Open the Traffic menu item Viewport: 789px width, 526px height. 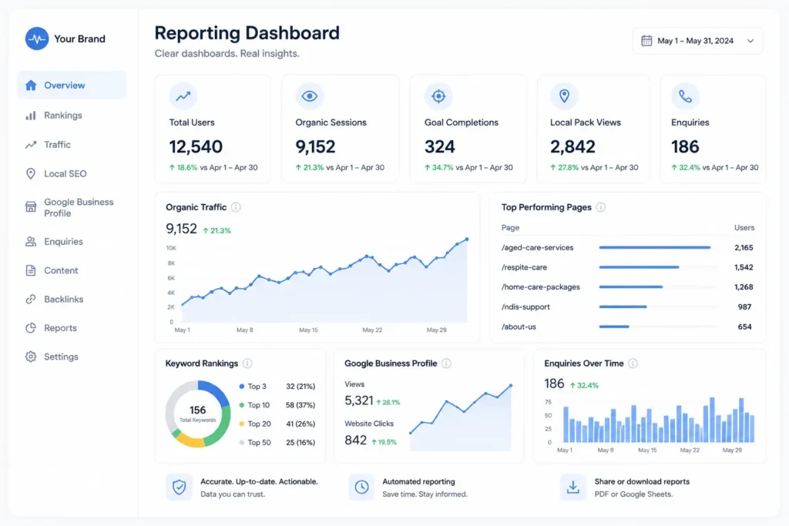[x=57, y=145]
